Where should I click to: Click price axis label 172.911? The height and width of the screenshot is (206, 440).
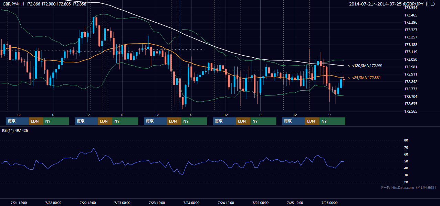click(410, 74)
